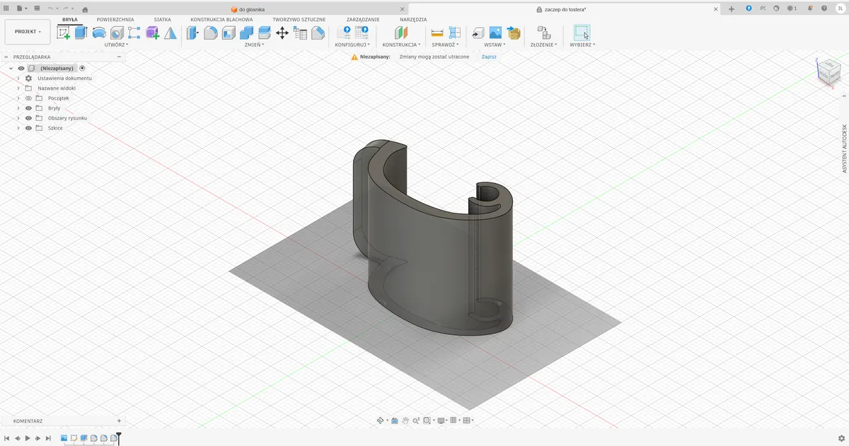
Task: Click the Zapisz link to save
Action: [489, 57]
